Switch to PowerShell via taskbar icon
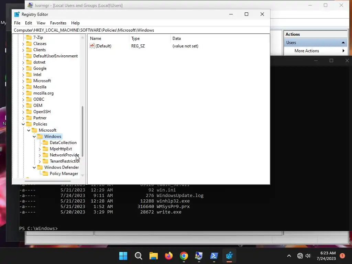 pos(214,256)
